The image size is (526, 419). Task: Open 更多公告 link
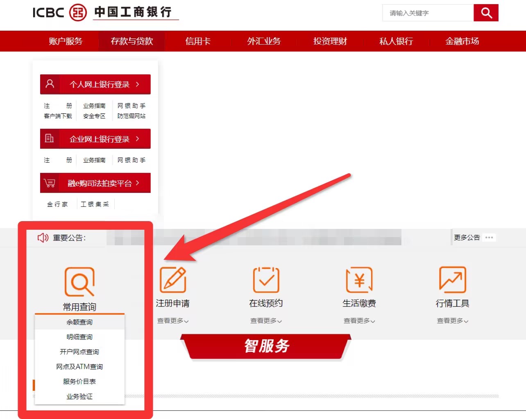467,238
